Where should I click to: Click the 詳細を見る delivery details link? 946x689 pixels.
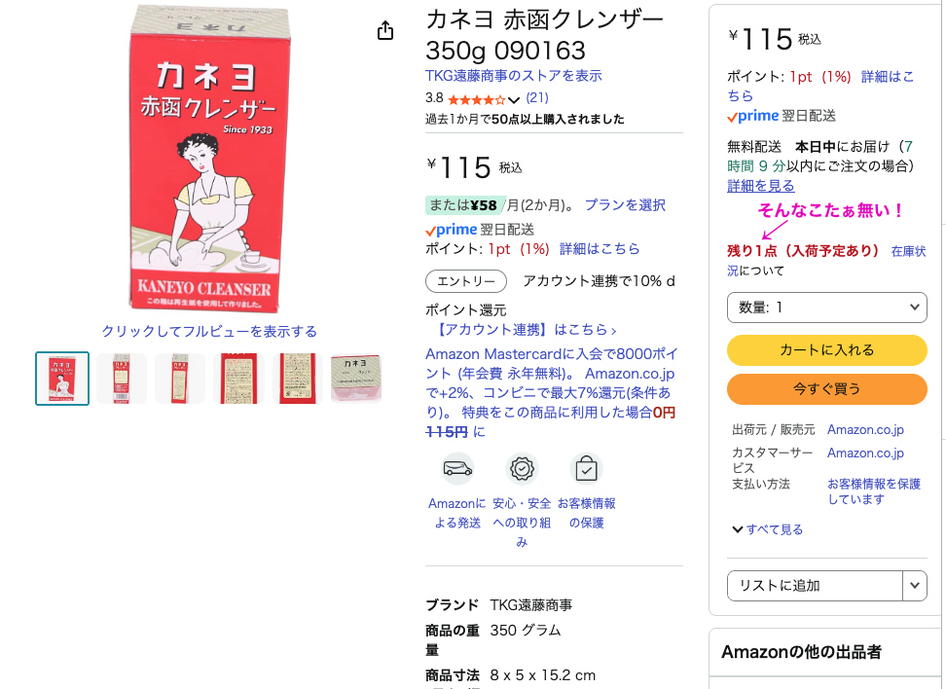(761, 186)
